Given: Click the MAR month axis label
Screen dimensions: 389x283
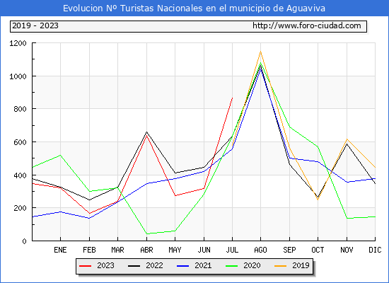Looking at the screenshot, I should (117, 250).
